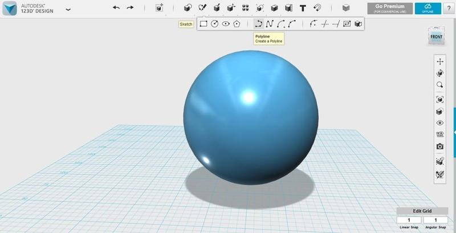This screenshot has height=233, width=456.
Task: Open the Primitives menu
Action: point(188,8)
